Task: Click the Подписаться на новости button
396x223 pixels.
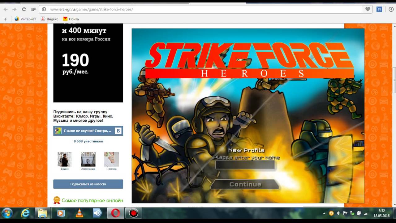Action: click(x=88, y=184)
